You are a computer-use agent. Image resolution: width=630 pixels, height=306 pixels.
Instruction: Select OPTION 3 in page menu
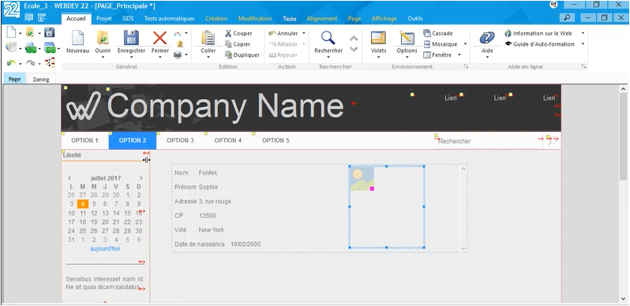(x=181, y=140)
